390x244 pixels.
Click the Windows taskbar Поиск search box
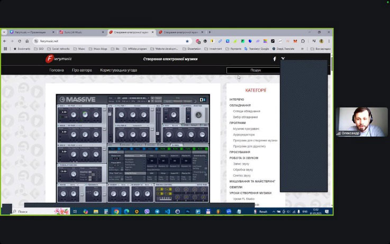point(41,212)
